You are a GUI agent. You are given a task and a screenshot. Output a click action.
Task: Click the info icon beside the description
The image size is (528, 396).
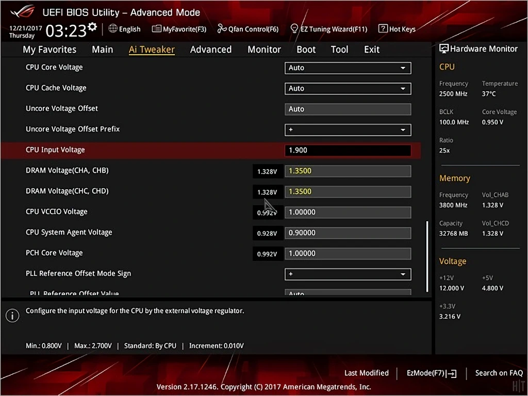12,316
